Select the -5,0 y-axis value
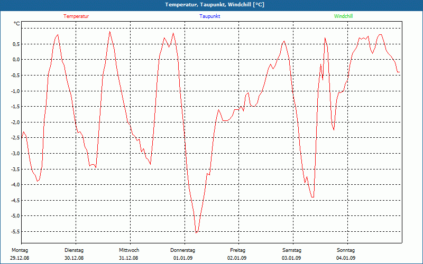 point(15,216)
